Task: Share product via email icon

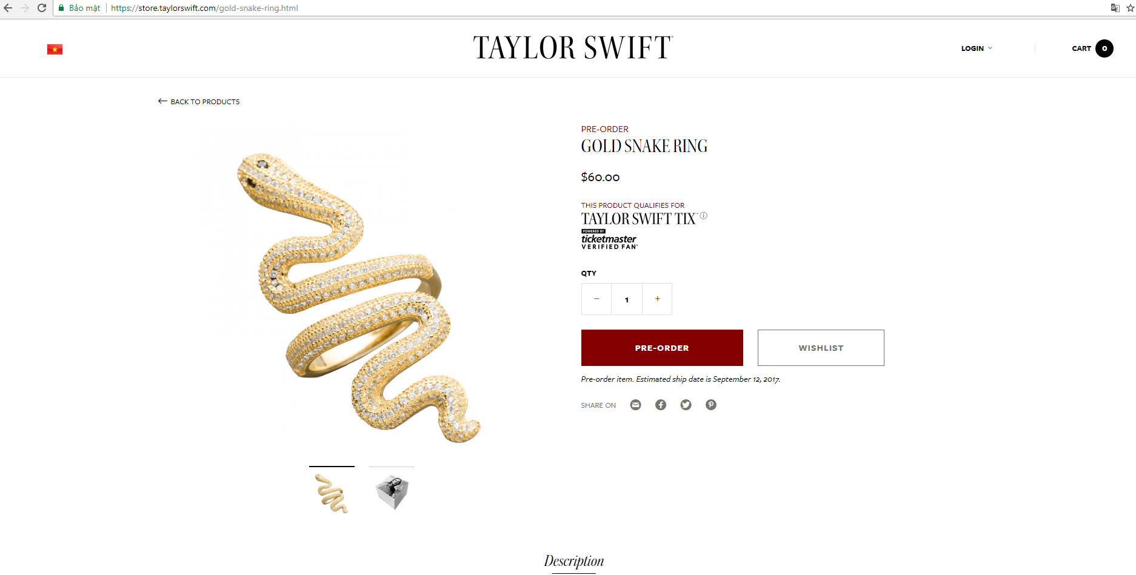Action: [x=635, y=405]
